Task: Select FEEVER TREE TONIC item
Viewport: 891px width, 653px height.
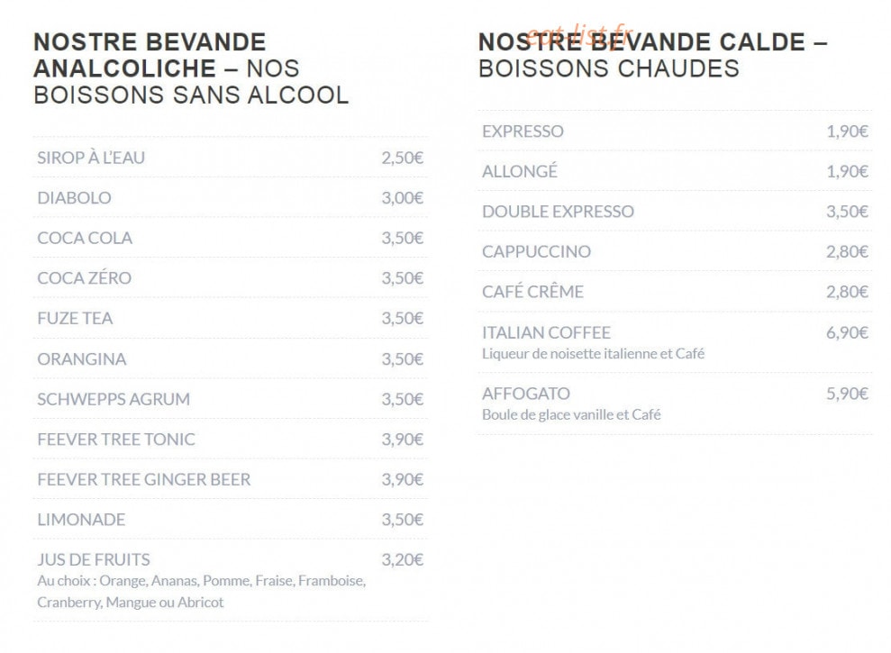Action: coord(230,440)
